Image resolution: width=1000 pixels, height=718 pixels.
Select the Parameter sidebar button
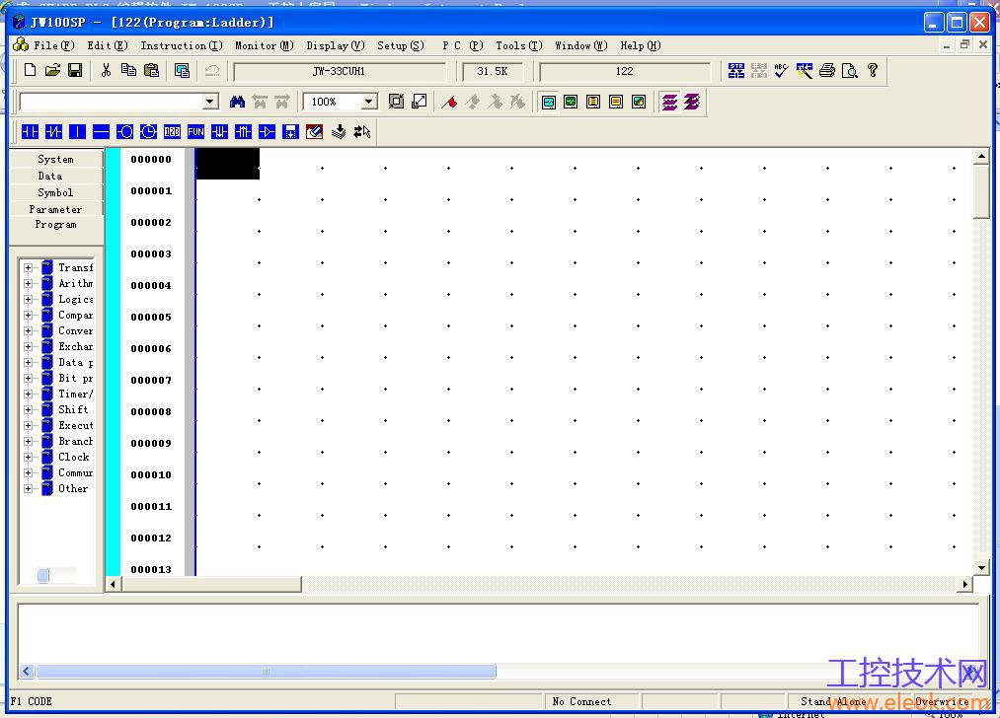(x=55, y=209)
